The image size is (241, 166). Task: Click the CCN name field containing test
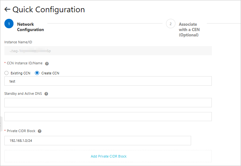(108, 81)
